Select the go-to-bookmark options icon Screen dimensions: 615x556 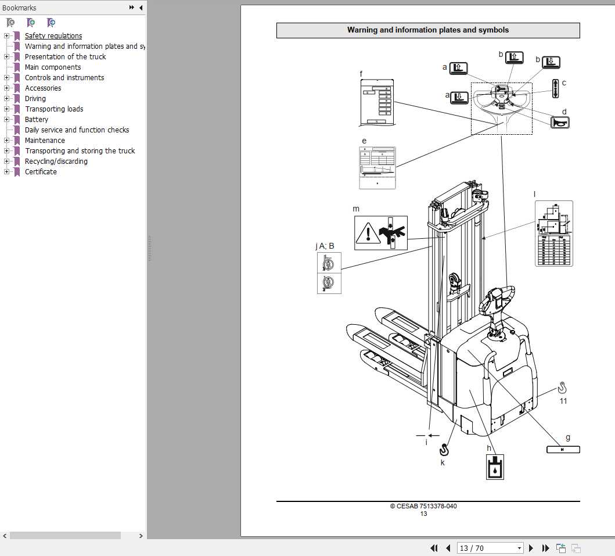point(51,22)
